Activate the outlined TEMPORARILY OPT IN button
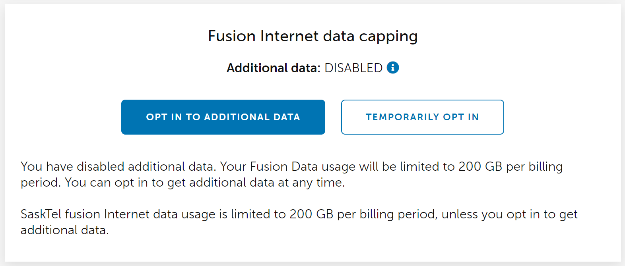 click(422, 117)
